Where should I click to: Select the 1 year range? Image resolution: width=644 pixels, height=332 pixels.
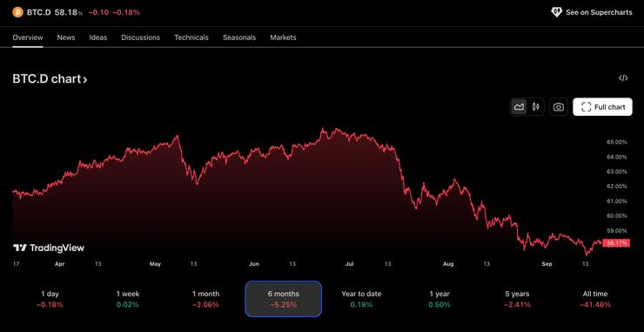click(x=439, y=299)
